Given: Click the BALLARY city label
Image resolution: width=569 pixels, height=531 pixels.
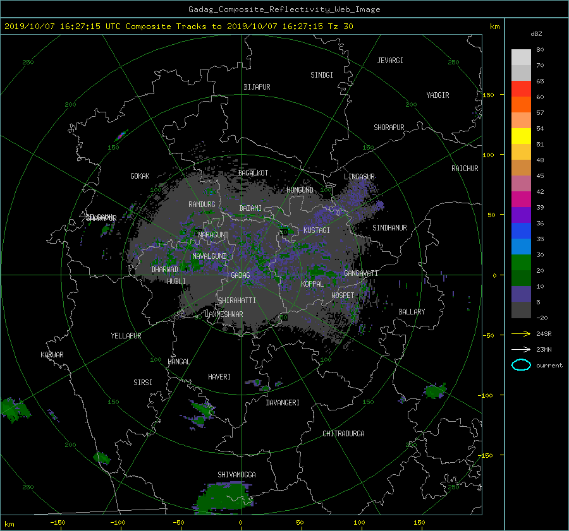Looking at the screenshot, I should tap(412, 312).
